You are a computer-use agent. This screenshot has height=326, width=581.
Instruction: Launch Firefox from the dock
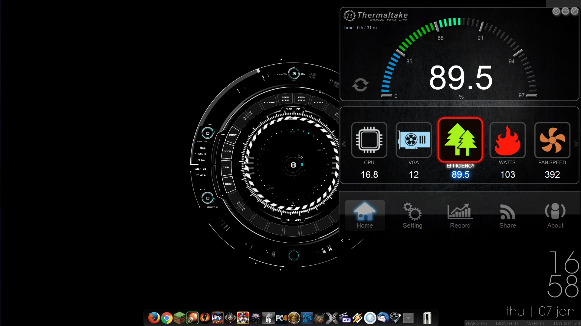[154, 318]
